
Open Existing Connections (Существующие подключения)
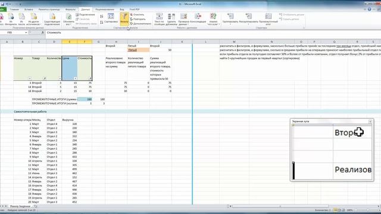pos(52,20)
